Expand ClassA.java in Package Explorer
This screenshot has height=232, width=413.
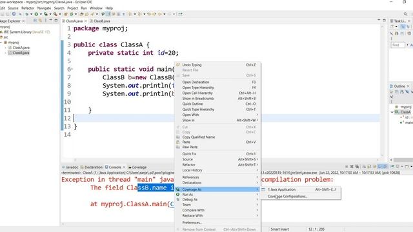6,48
